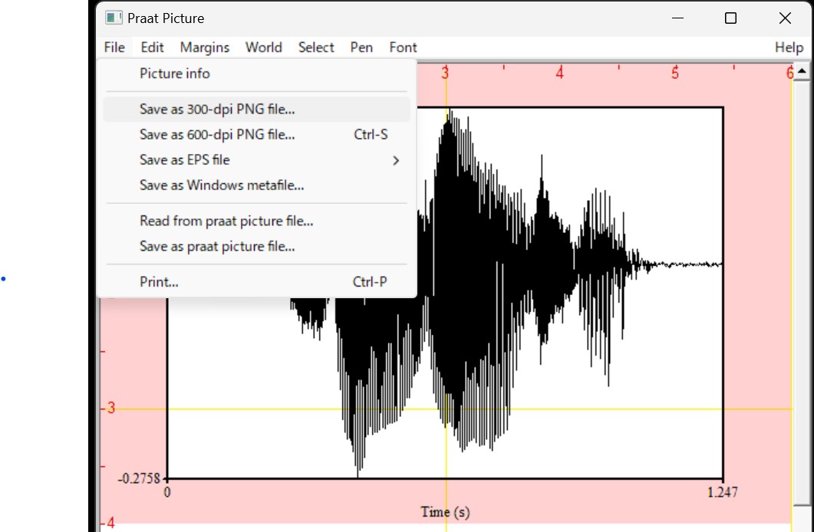Choose Read from praat picture file

[x=226, y=221]
